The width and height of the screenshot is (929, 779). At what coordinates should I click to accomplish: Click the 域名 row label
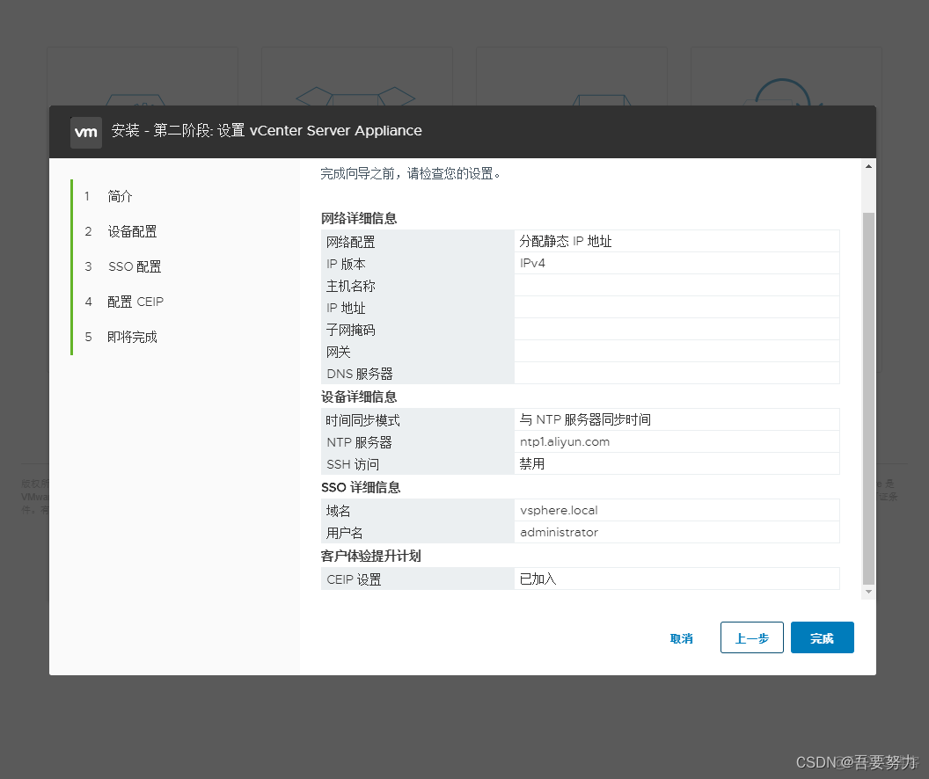point(339,511)
